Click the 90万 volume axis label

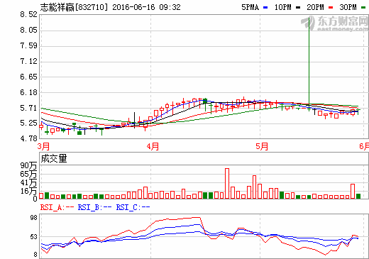click(28, 165)
